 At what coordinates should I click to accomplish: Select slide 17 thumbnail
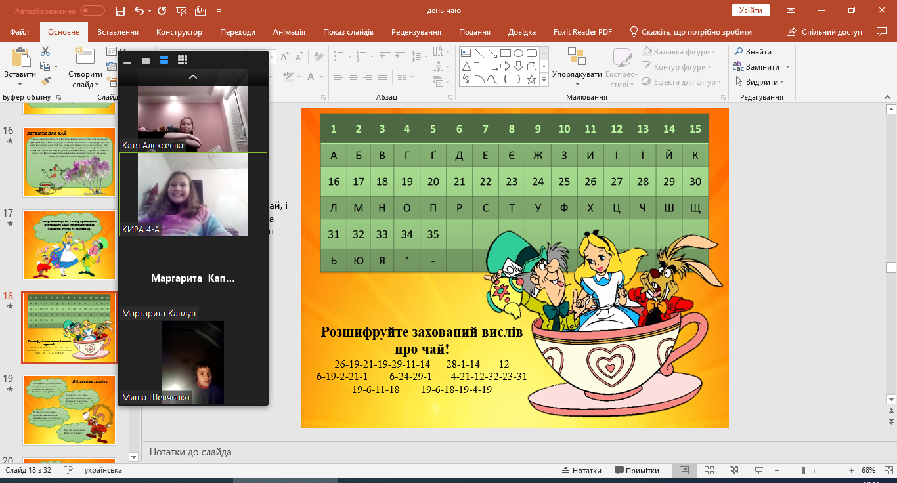tap(69, 245)
